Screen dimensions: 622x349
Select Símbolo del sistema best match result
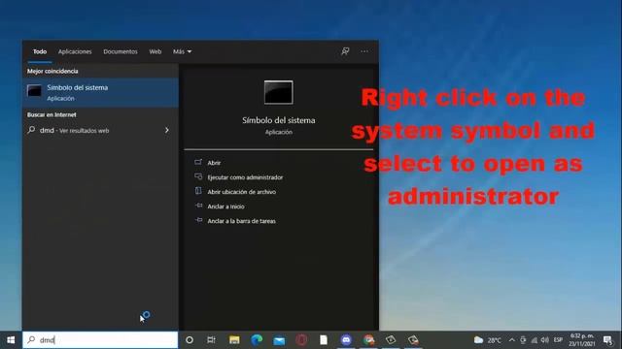100,93
